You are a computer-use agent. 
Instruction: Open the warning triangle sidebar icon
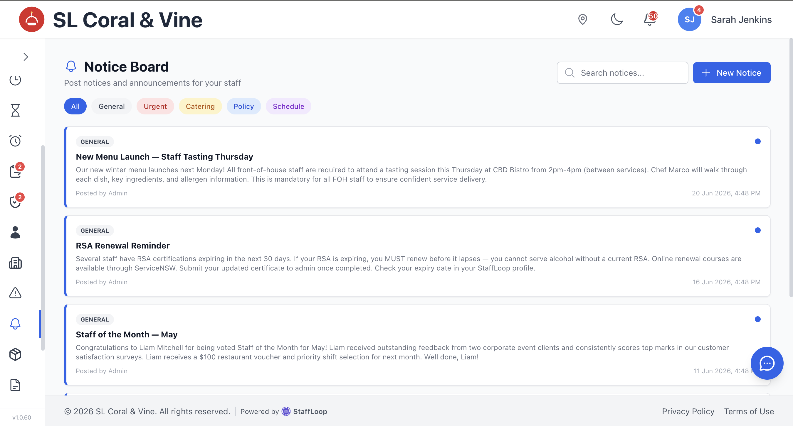coord(15,293)
